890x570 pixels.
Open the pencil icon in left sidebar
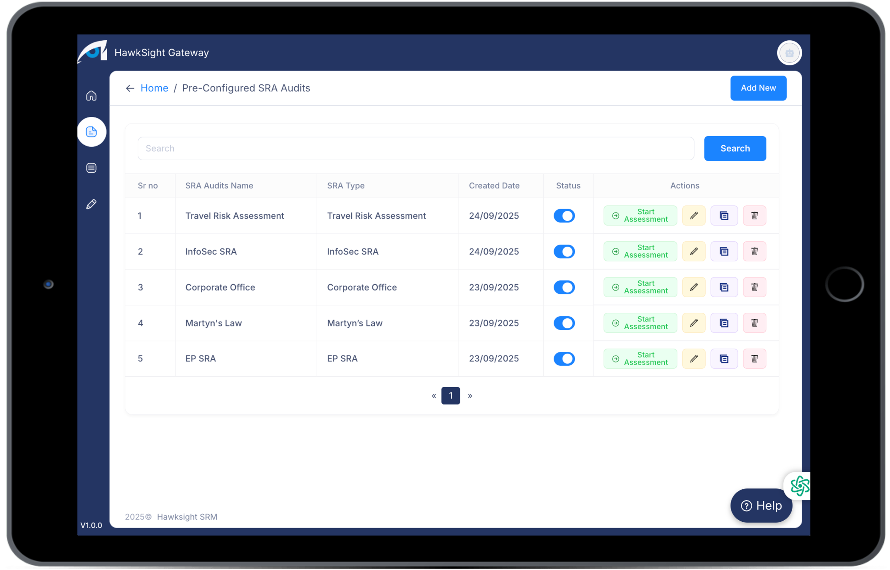[91, 204]
